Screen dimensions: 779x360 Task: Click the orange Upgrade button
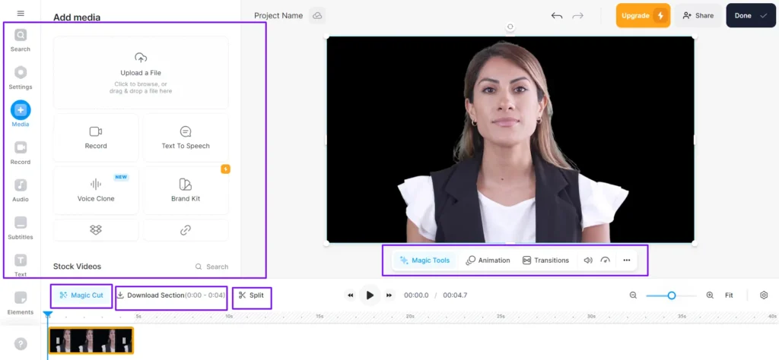coord(643,15)
